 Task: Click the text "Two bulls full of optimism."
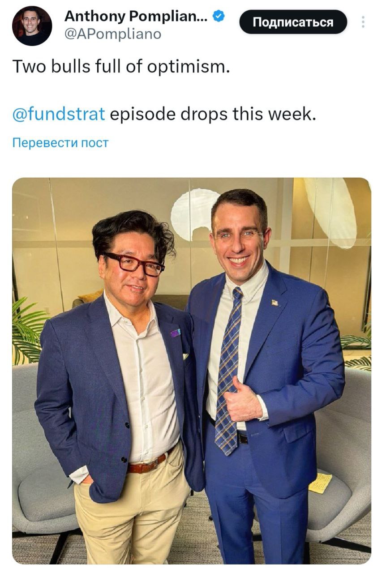tap(121, 67)
